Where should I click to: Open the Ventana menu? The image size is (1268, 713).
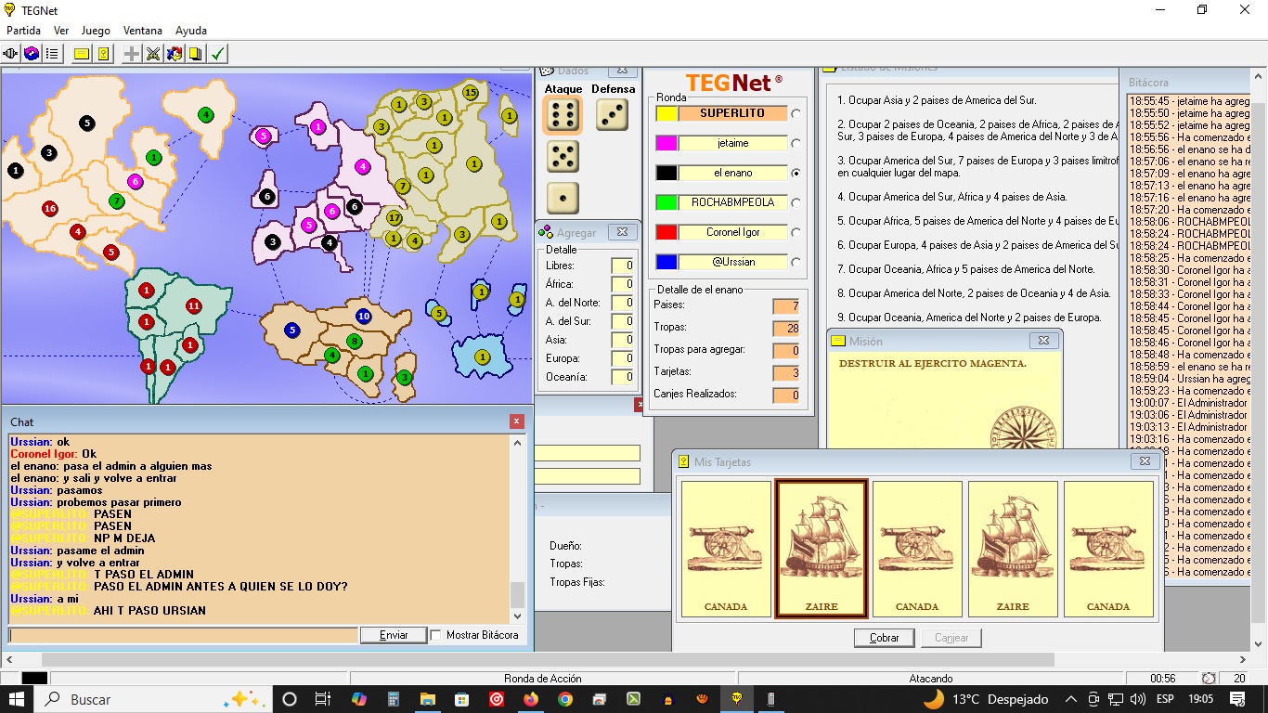(x=142, y=31)
